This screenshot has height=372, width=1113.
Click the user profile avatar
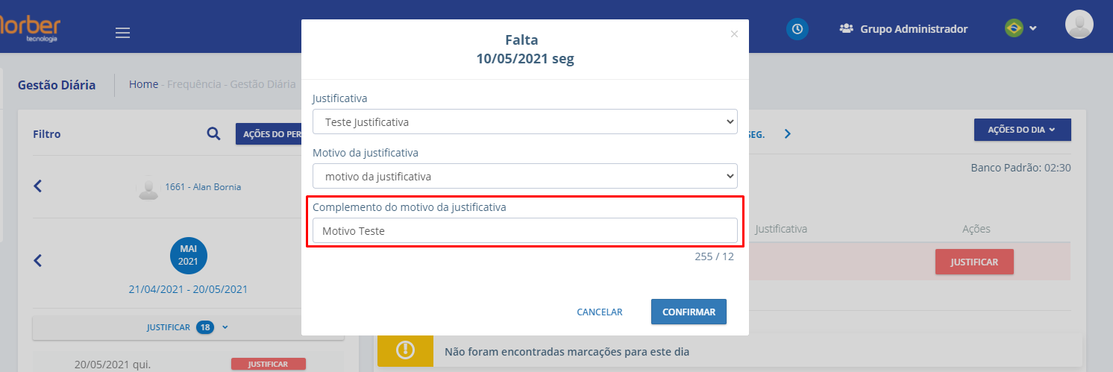[1079, 25]
